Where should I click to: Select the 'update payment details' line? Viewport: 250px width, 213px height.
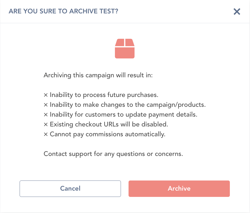coord(123,115)
